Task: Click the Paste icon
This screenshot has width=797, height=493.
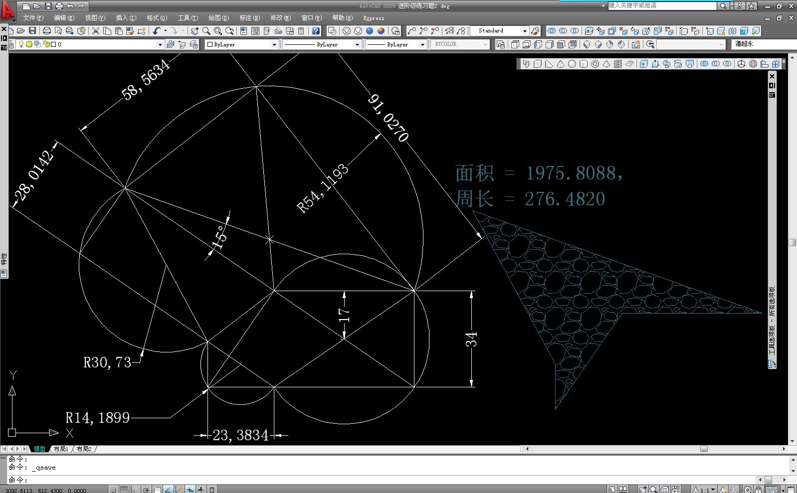Action: [x=119, y=31]
